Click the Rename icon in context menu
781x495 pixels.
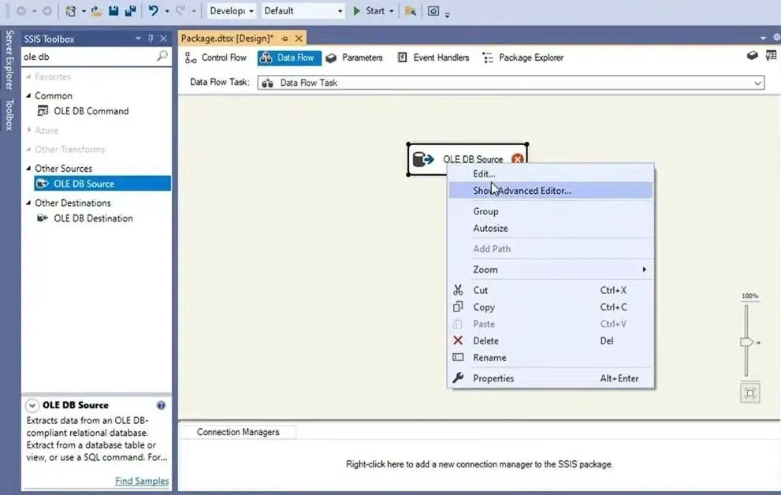click(x=458, y=357)
